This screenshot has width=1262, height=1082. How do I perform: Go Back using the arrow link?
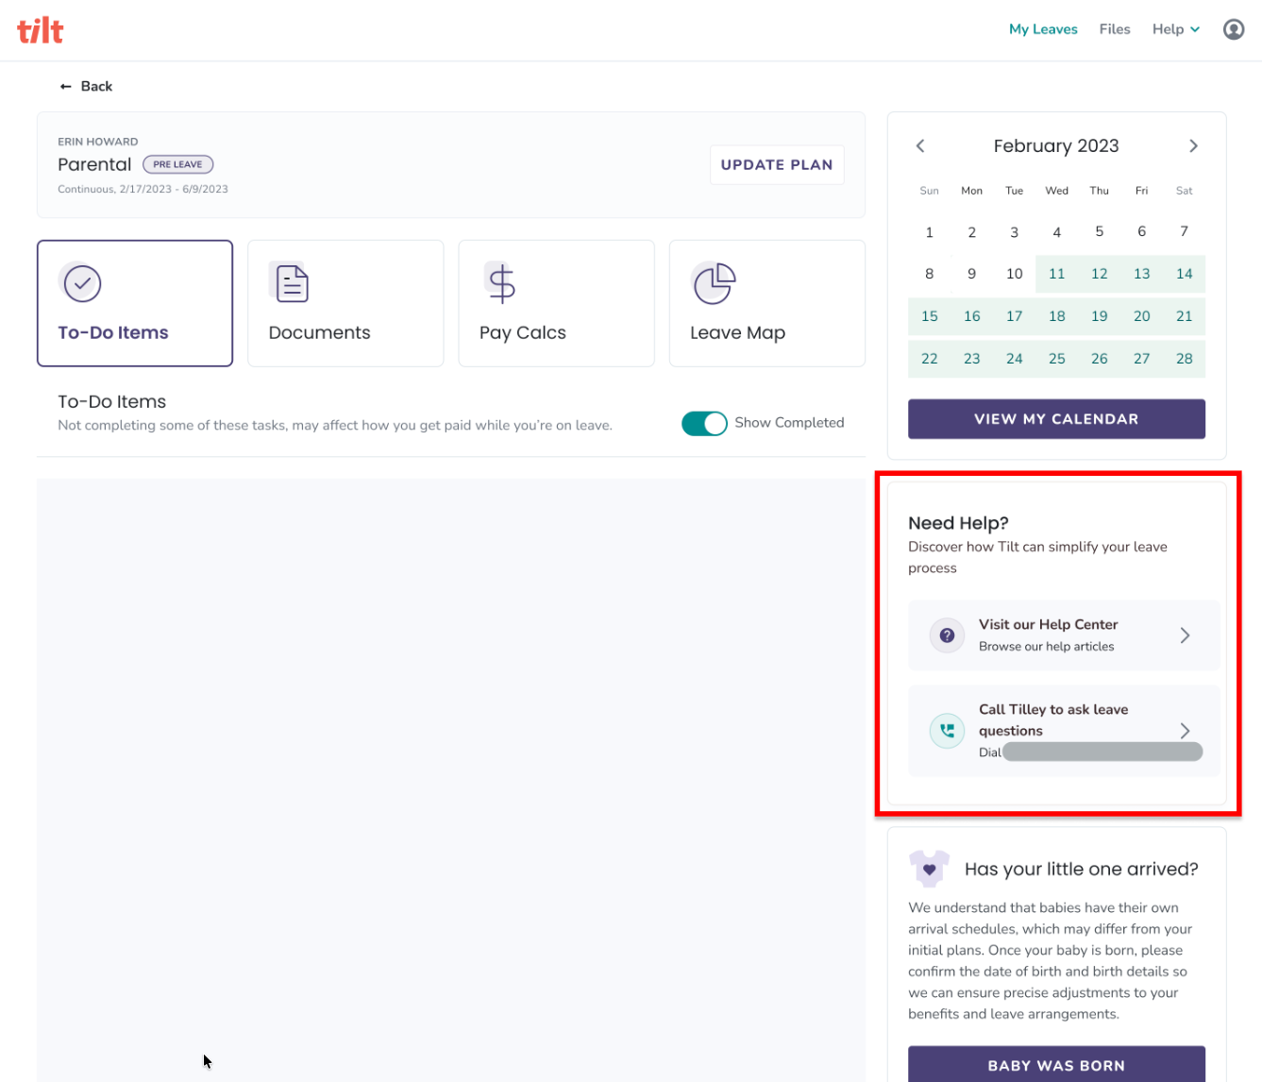86,86
